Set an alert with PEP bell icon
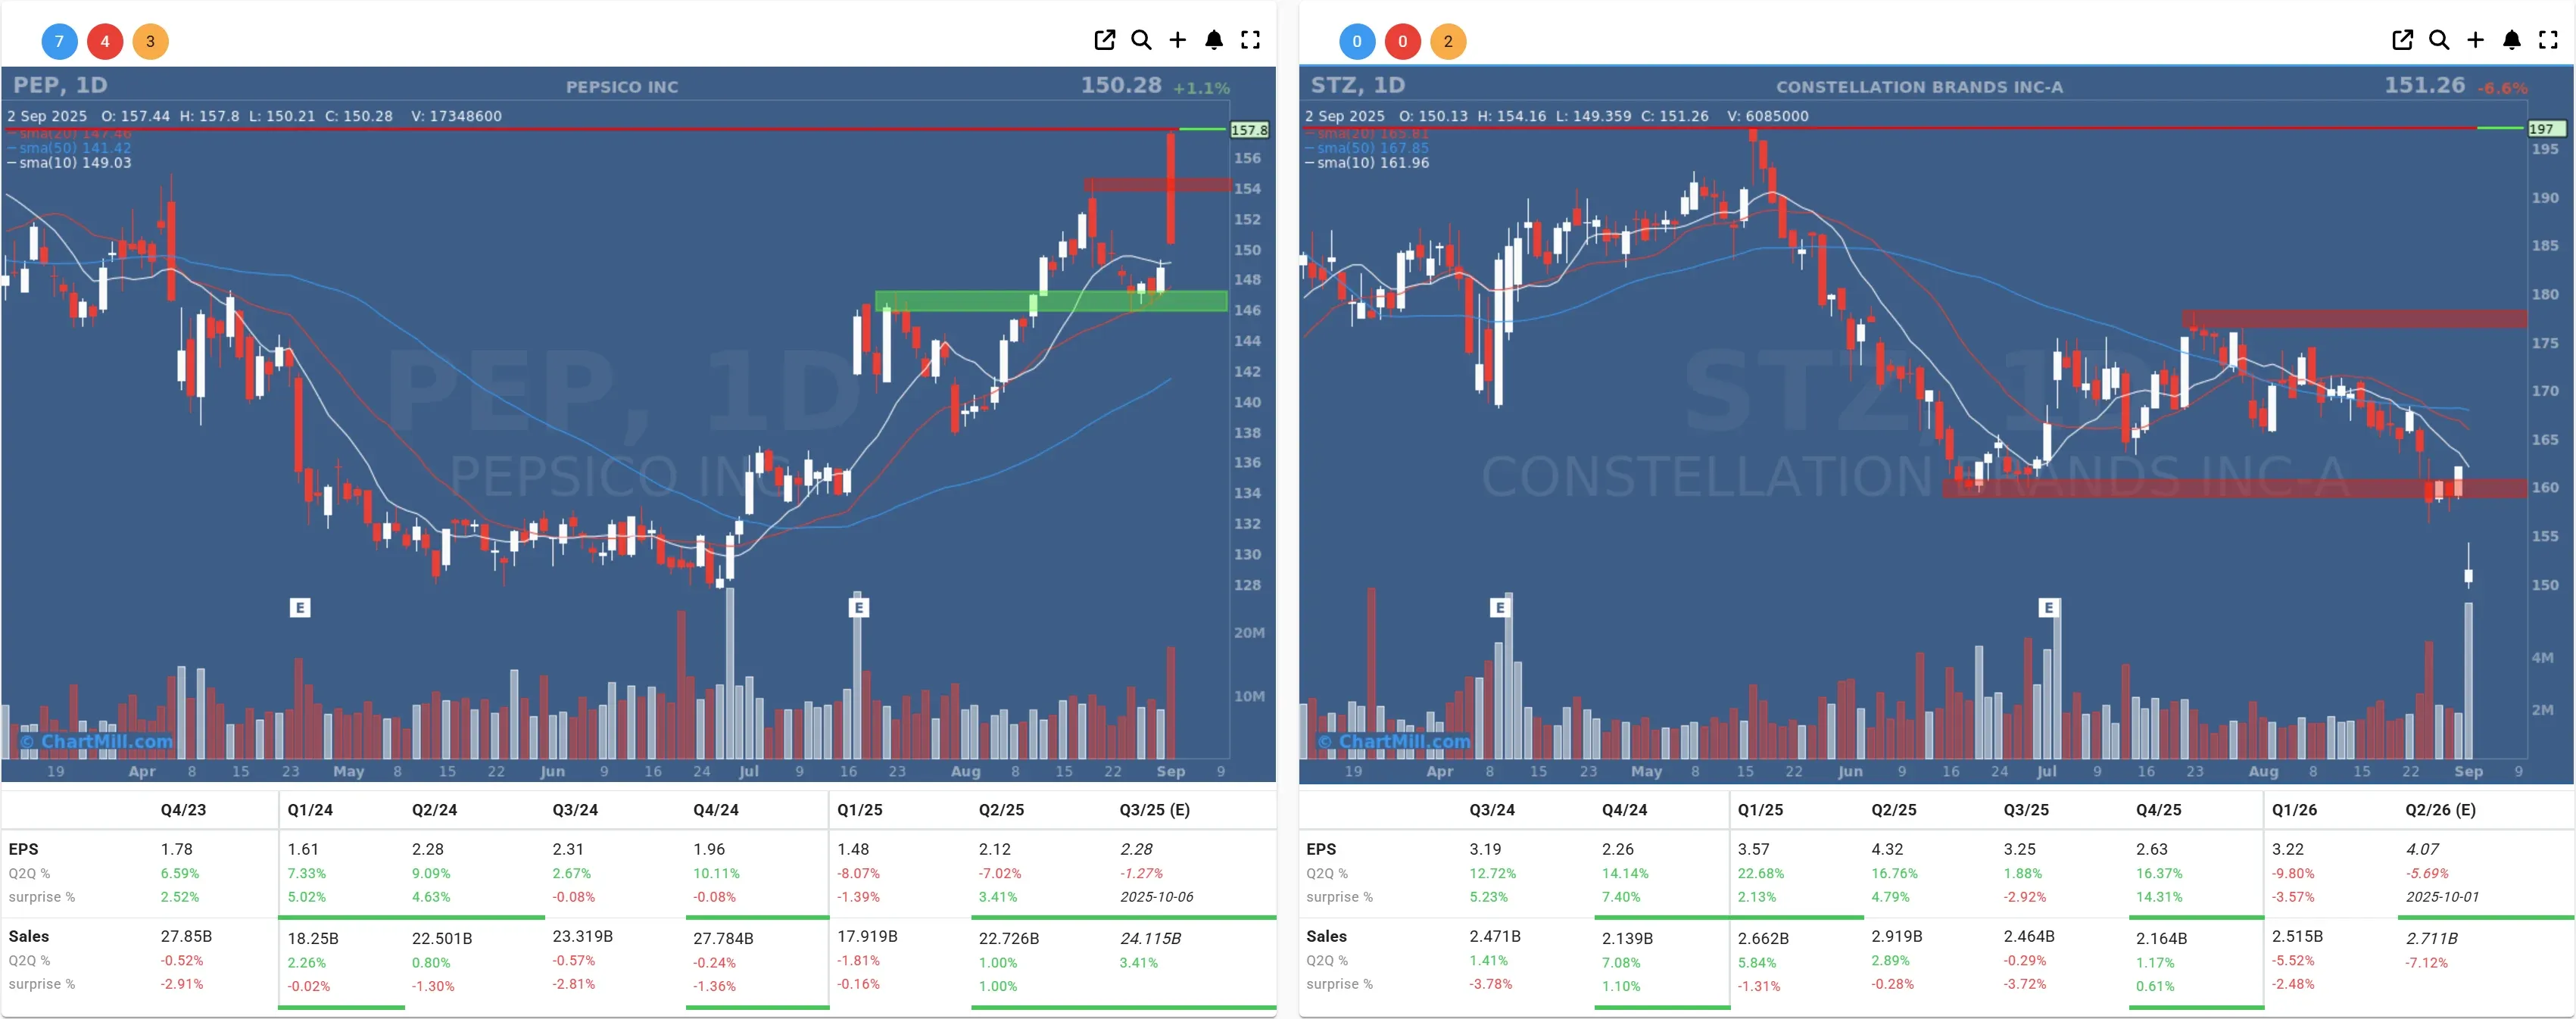The width and height of the screenshot is (2576, 1019). [x=1214, y=40]
